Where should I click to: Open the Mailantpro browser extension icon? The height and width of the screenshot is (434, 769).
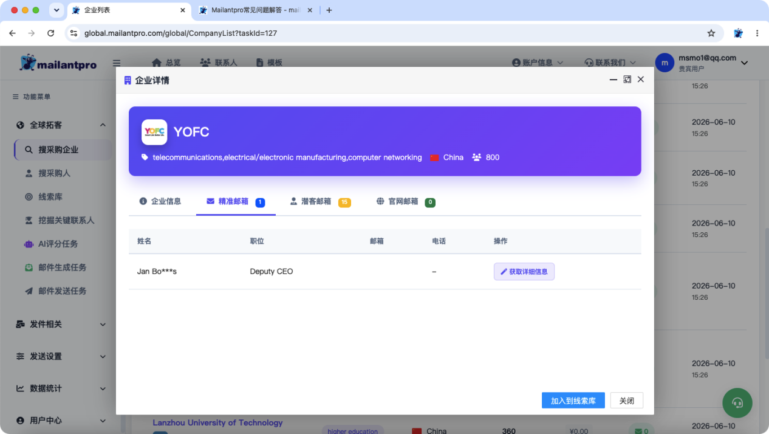pyautogui.click(x=738, y=33)
